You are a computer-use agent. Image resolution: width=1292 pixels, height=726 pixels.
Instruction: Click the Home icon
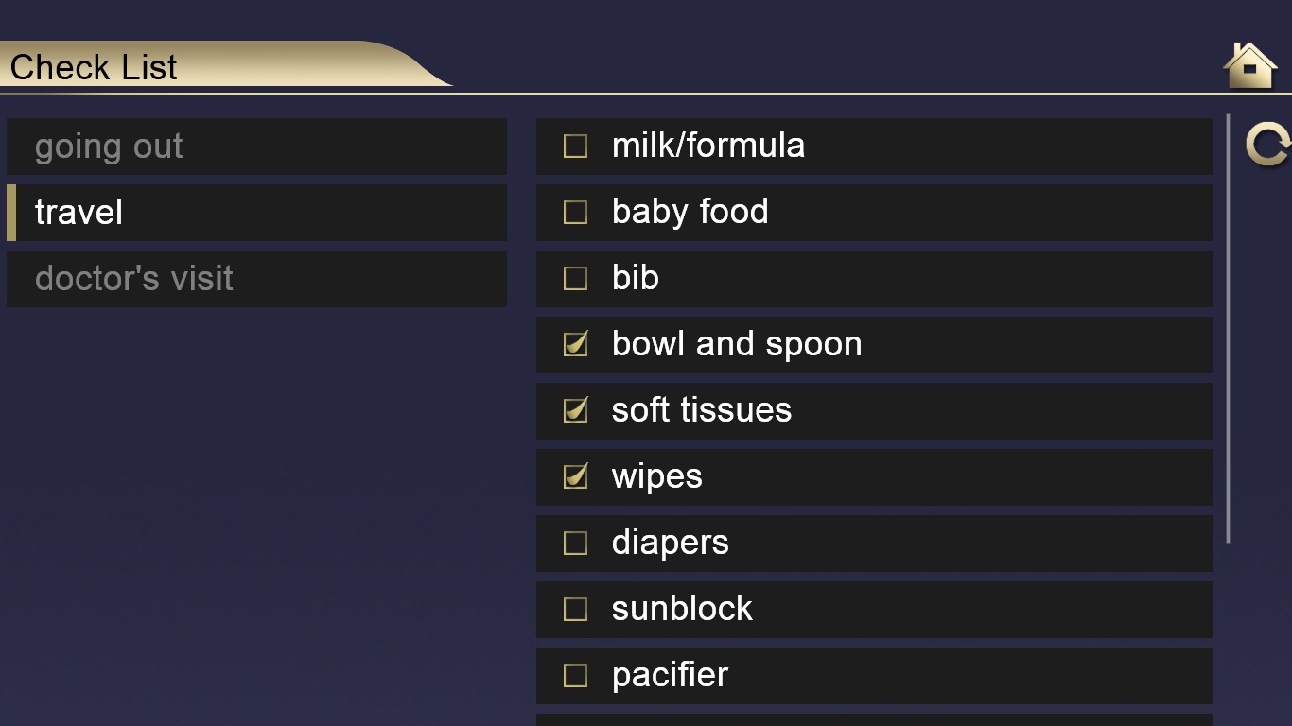[1249, 66]
